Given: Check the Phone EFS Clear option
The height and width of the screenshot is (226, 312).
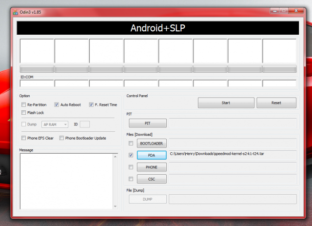Looking at the screenshot, I should [x=24, y=138].
